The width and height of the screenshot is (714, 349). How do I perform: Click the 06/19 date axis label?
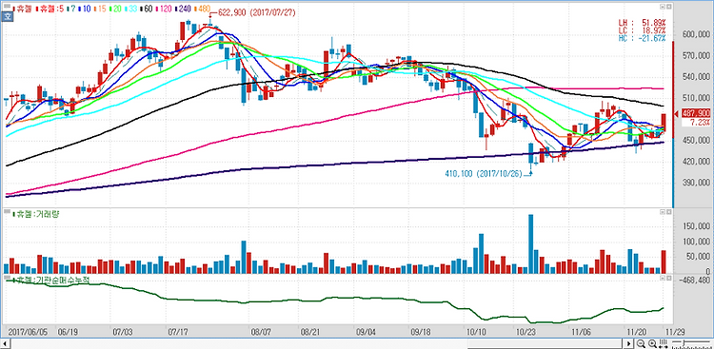coord(67,332)
